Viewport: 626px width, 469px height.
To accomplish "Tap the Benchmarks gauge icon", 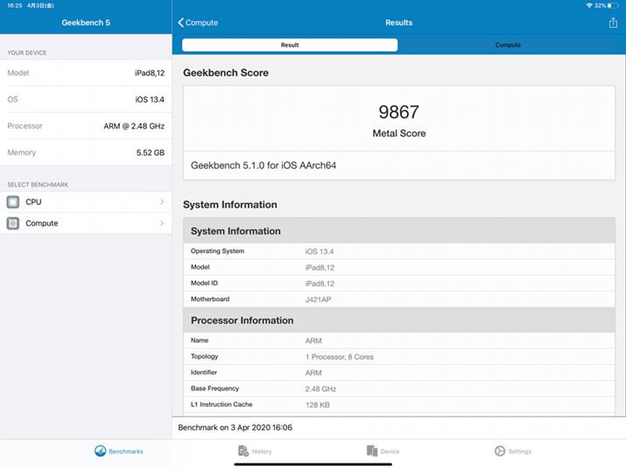I will [x=101, y=451].
